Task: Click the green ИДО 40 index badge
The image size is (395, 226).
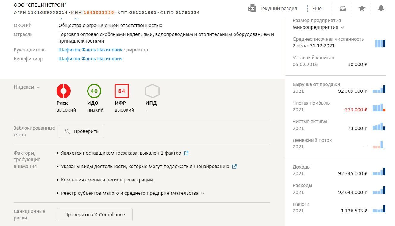Action: click(x=94, y=91)
